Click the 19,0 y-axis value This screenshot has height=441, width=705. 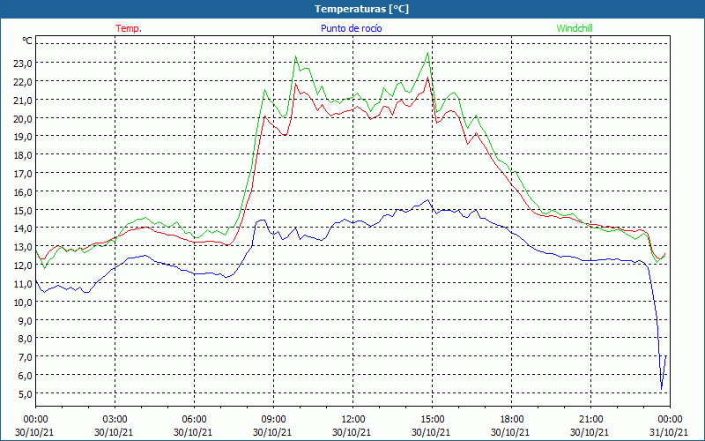click(x=23, y=137)
